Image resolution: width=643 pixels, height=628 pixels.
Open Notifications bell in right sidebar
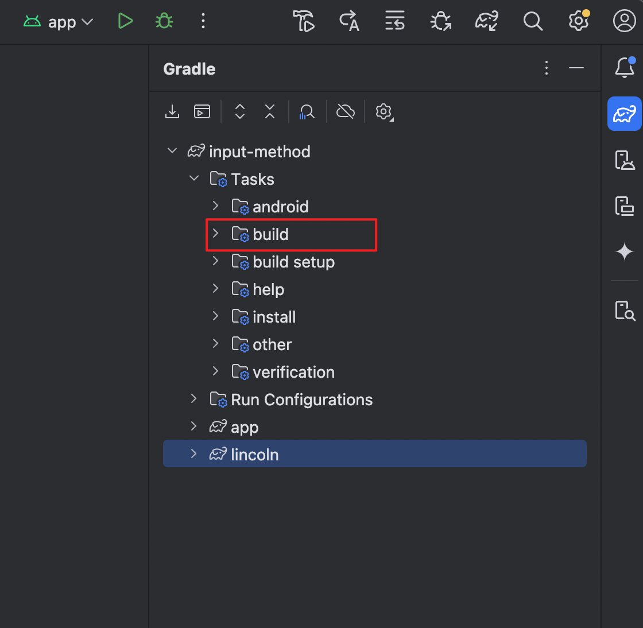[625, 68]
